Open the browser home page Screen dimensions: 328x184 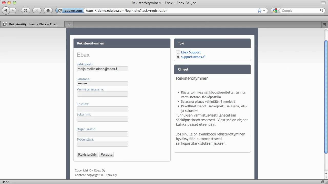click(48, 10)
